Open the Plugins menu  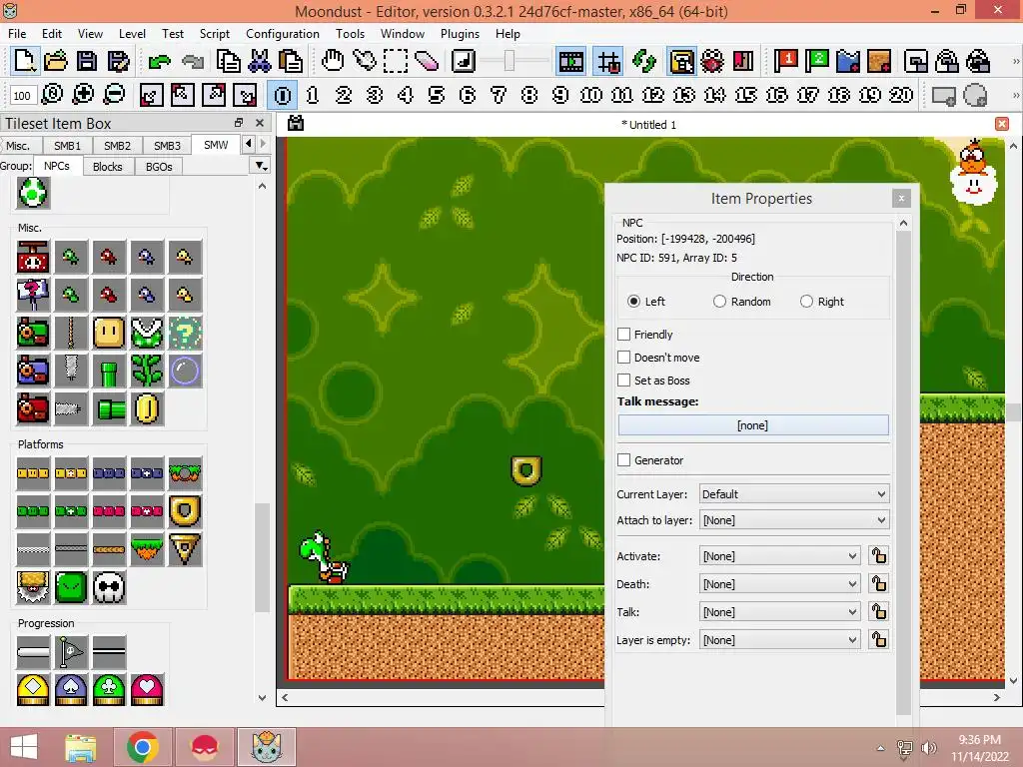(x=460, y=34)
